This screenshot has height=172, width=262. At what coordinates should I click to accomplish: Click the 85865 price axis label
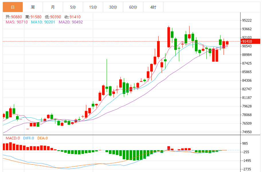click(x=247, y=72)
